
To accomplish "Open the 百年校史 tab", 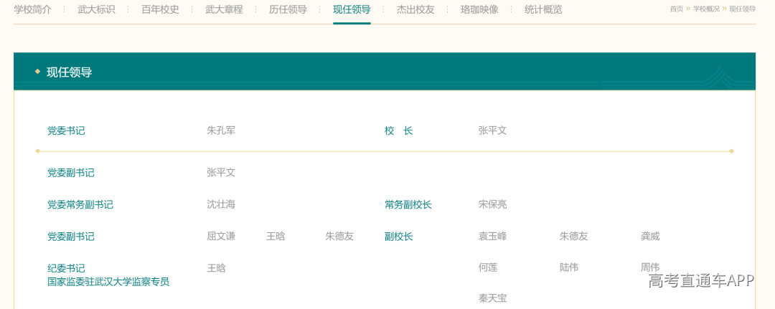I will click(160, 9).
